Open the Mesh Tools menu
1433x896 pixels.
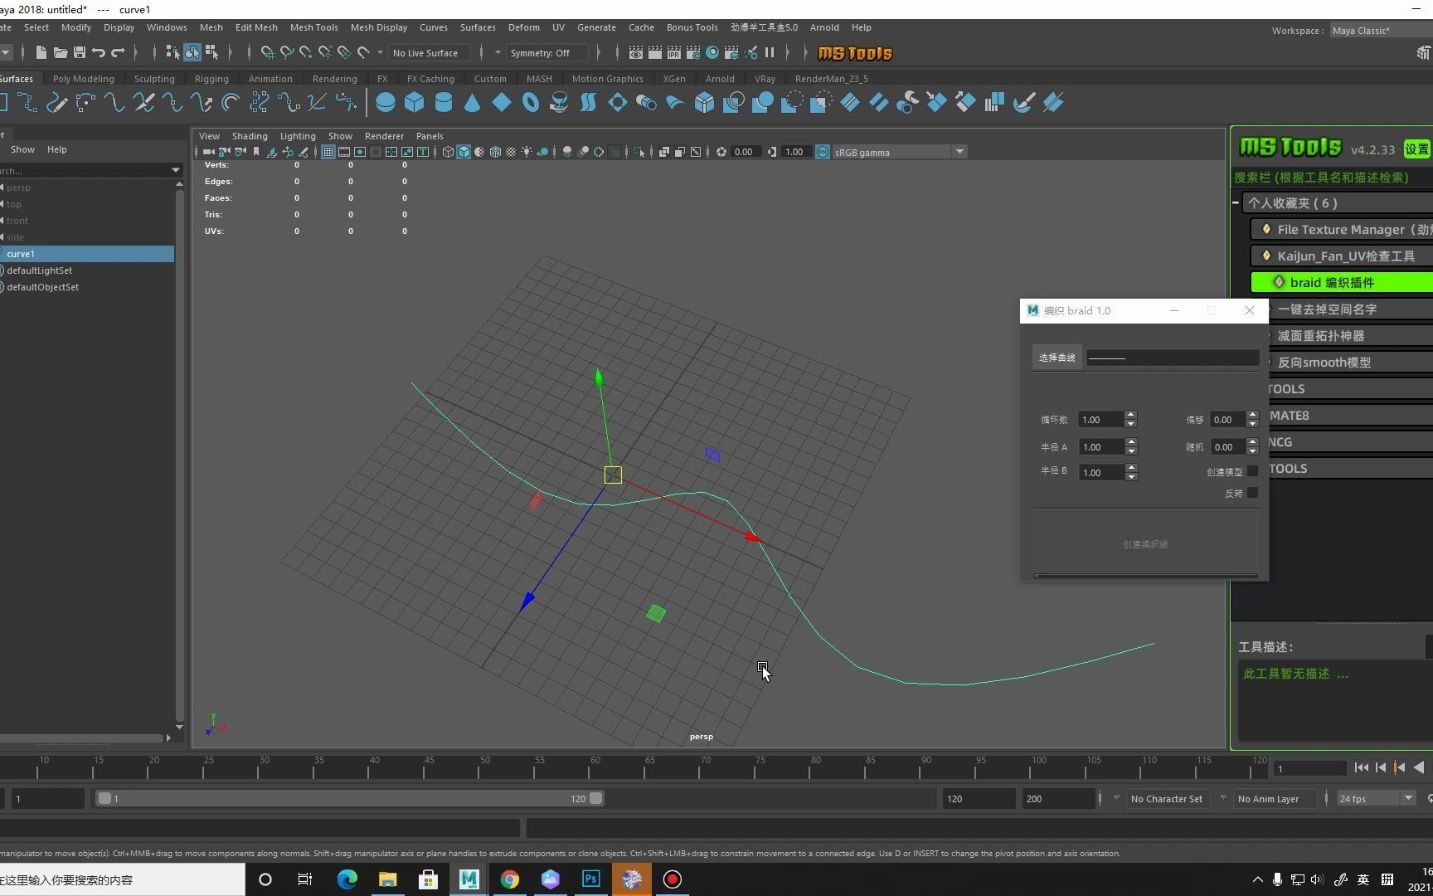(x=313, y=27)
